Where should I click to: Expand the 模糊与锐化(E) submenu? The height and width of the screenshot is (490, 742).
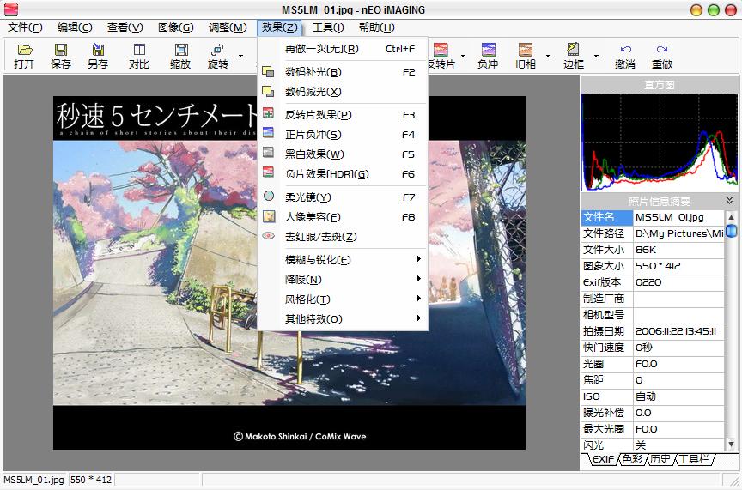343,260
